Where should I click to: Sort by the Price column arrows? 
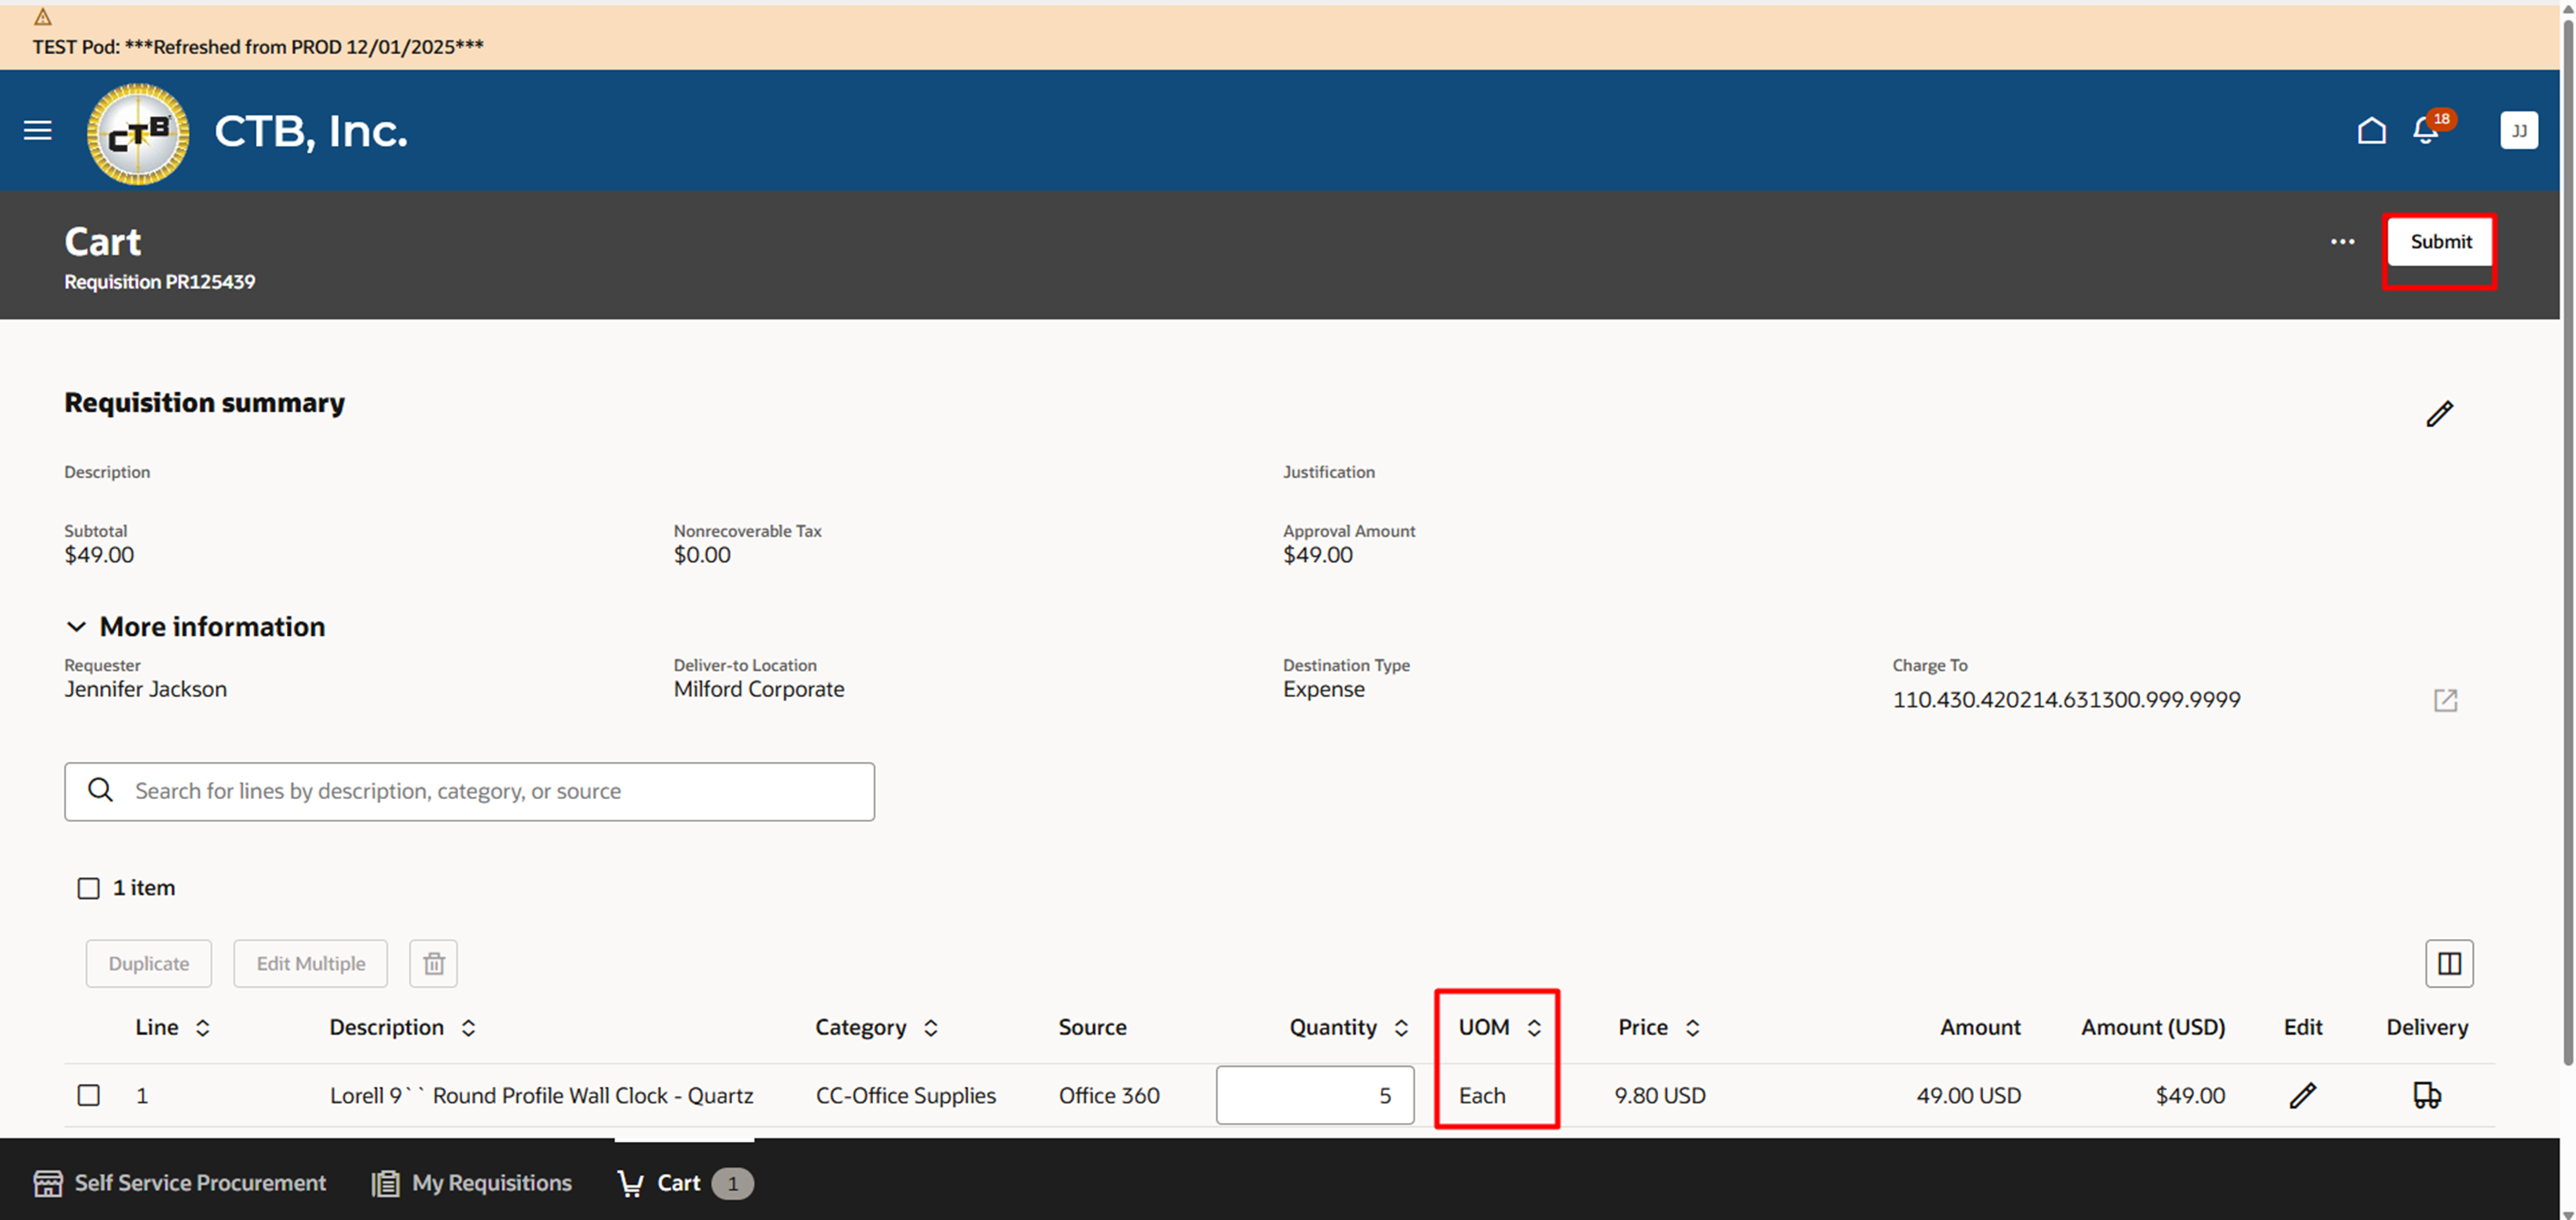[x=1692, y=1027]
